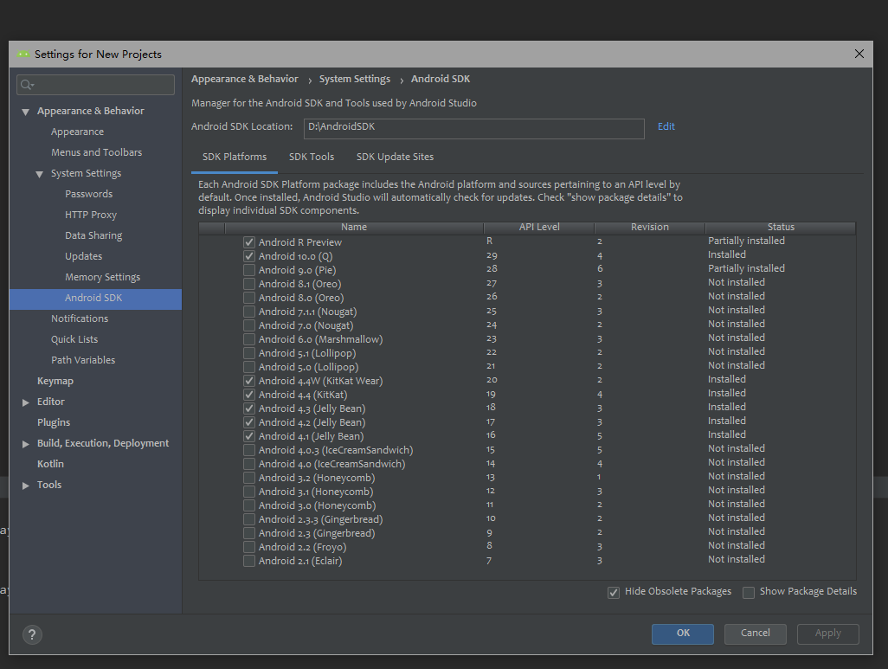Viewport: 888px width, 669px height.
Task: Select Quick Lists settings
Action: tap(74, 339)
